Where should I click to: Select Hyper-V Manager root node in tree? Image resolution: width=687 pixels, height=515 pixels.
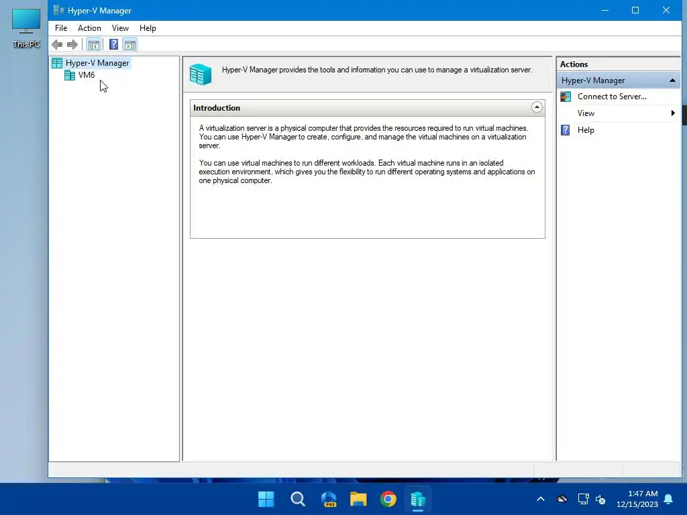pyautogui.click(x=97, y=63)
